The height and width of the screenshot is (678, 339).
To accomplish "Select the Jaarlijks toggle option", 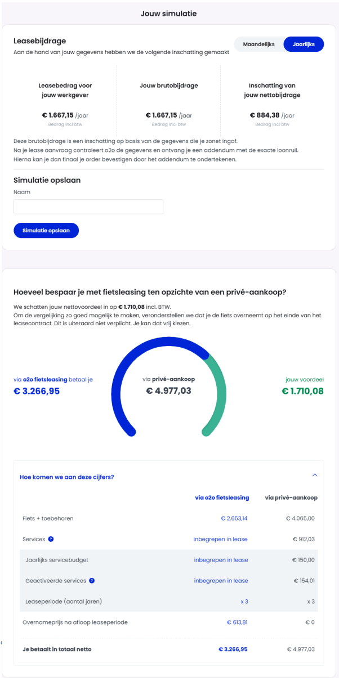I will (304, 44).
